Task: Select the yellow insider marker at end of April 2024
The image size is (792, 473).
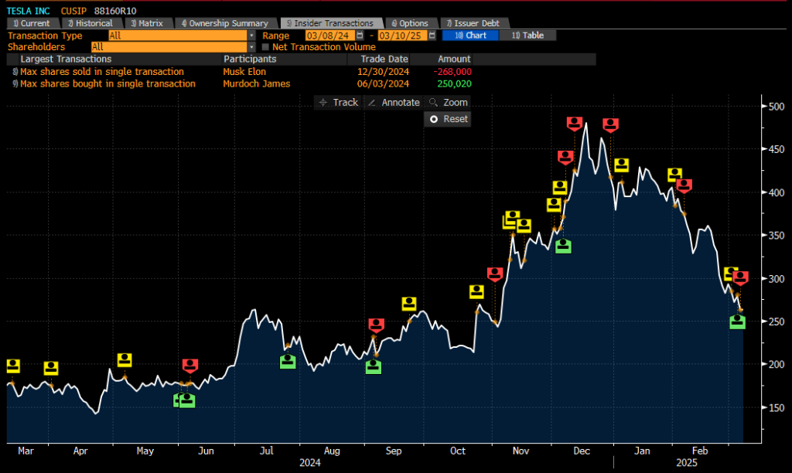Action: tap(125, 360)
